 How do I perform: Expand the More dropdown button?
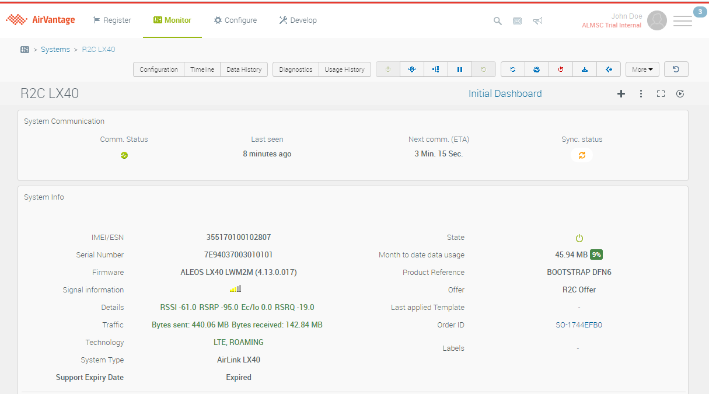click(x=642, y=69)
